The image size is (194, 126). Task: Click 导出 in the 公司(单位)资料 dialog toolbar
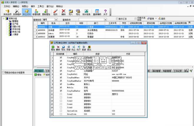pyautogui.click(x=63, y=48)
